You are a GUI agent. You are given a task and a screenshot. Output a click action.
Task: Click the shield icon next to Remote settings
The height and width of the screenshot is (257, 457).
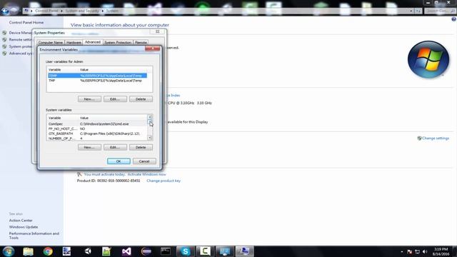pyautogui.click(x=4, y=40)
